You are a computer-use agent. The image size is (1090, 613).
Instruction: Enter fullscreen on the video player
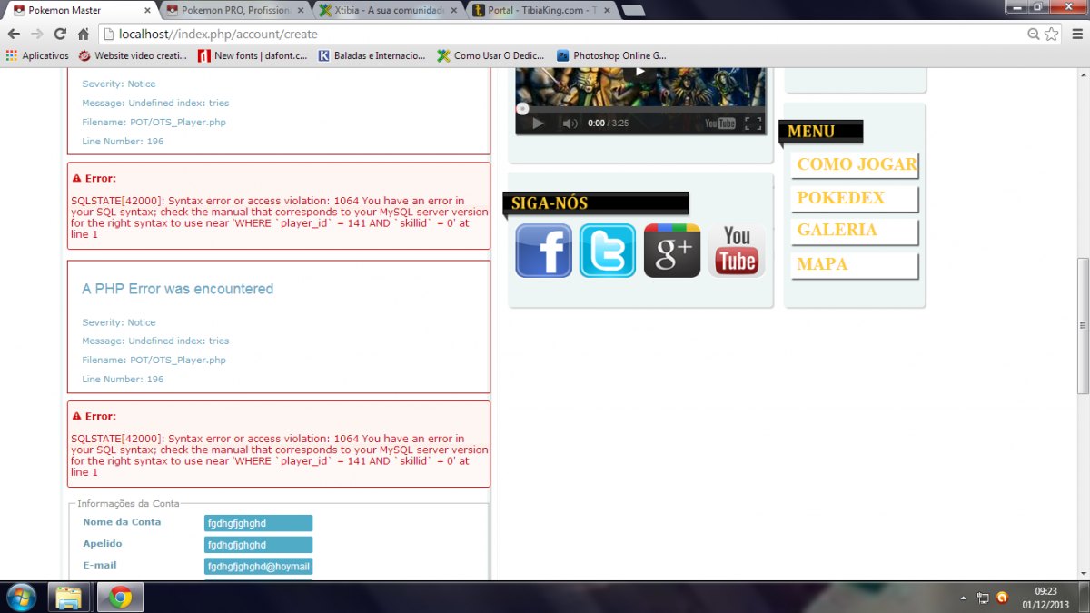point(753,123)
